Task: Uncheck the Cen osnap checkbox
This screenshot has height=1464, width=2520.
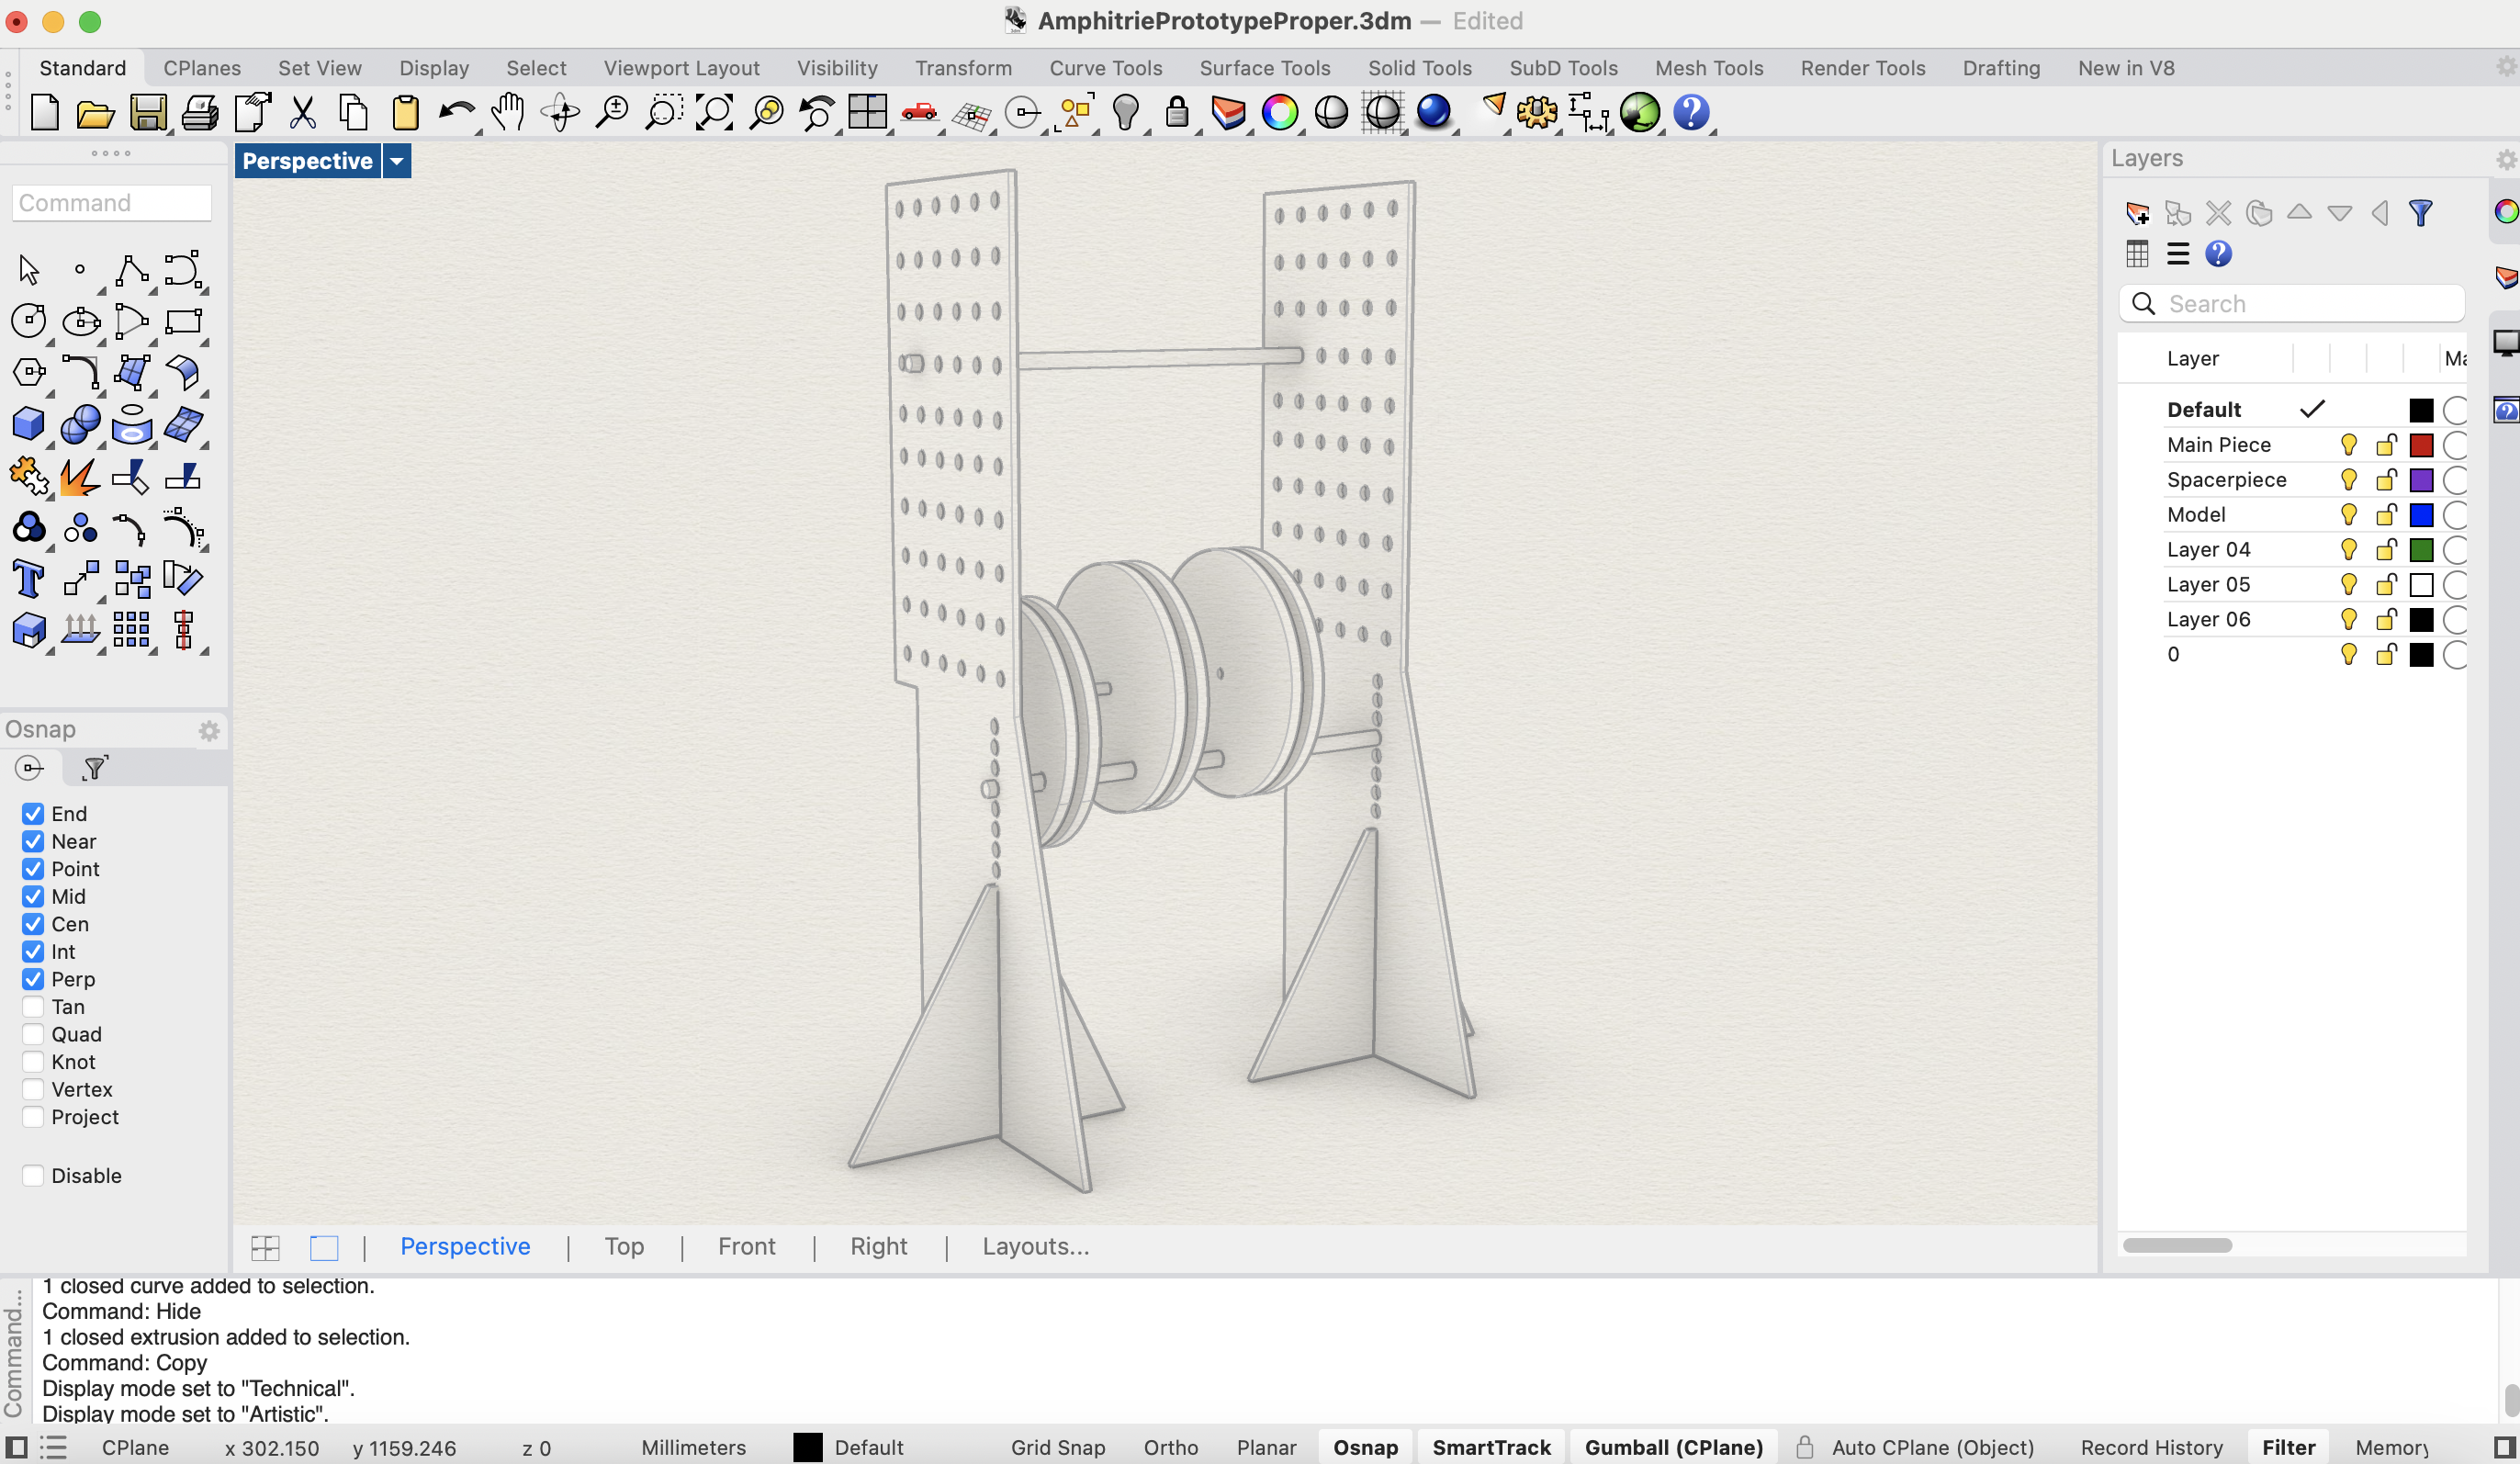Action: coord(33,924)
